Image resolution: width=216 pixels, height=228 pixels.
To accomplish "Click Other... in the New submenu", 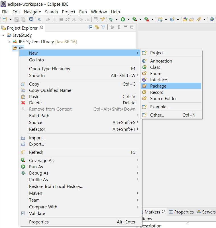I will click(171, 115).
